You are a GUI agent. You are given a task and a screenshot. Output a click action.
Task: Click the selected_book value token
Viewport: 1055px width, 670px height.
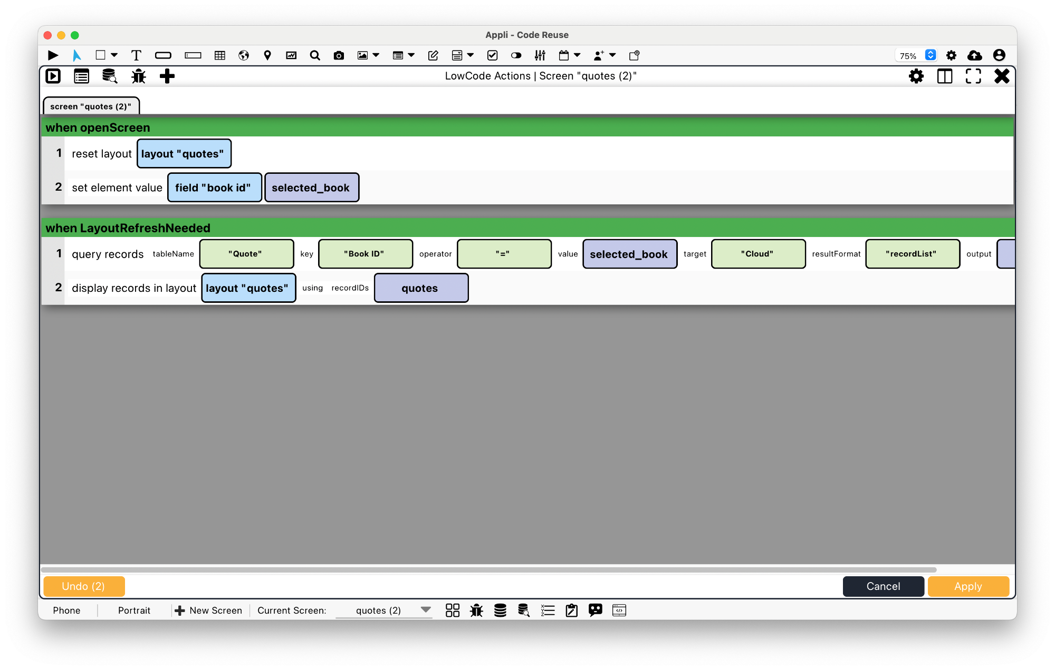pyautogui.click(x=629, y=254)
